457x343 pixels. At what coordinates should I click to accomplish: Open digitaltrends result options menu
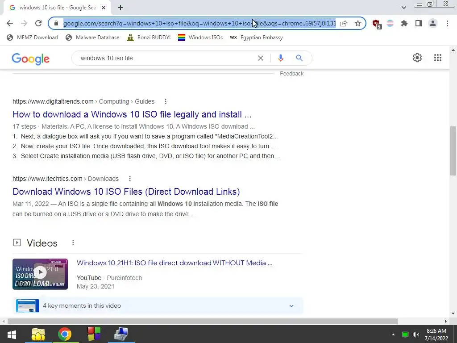click(165, 101)
